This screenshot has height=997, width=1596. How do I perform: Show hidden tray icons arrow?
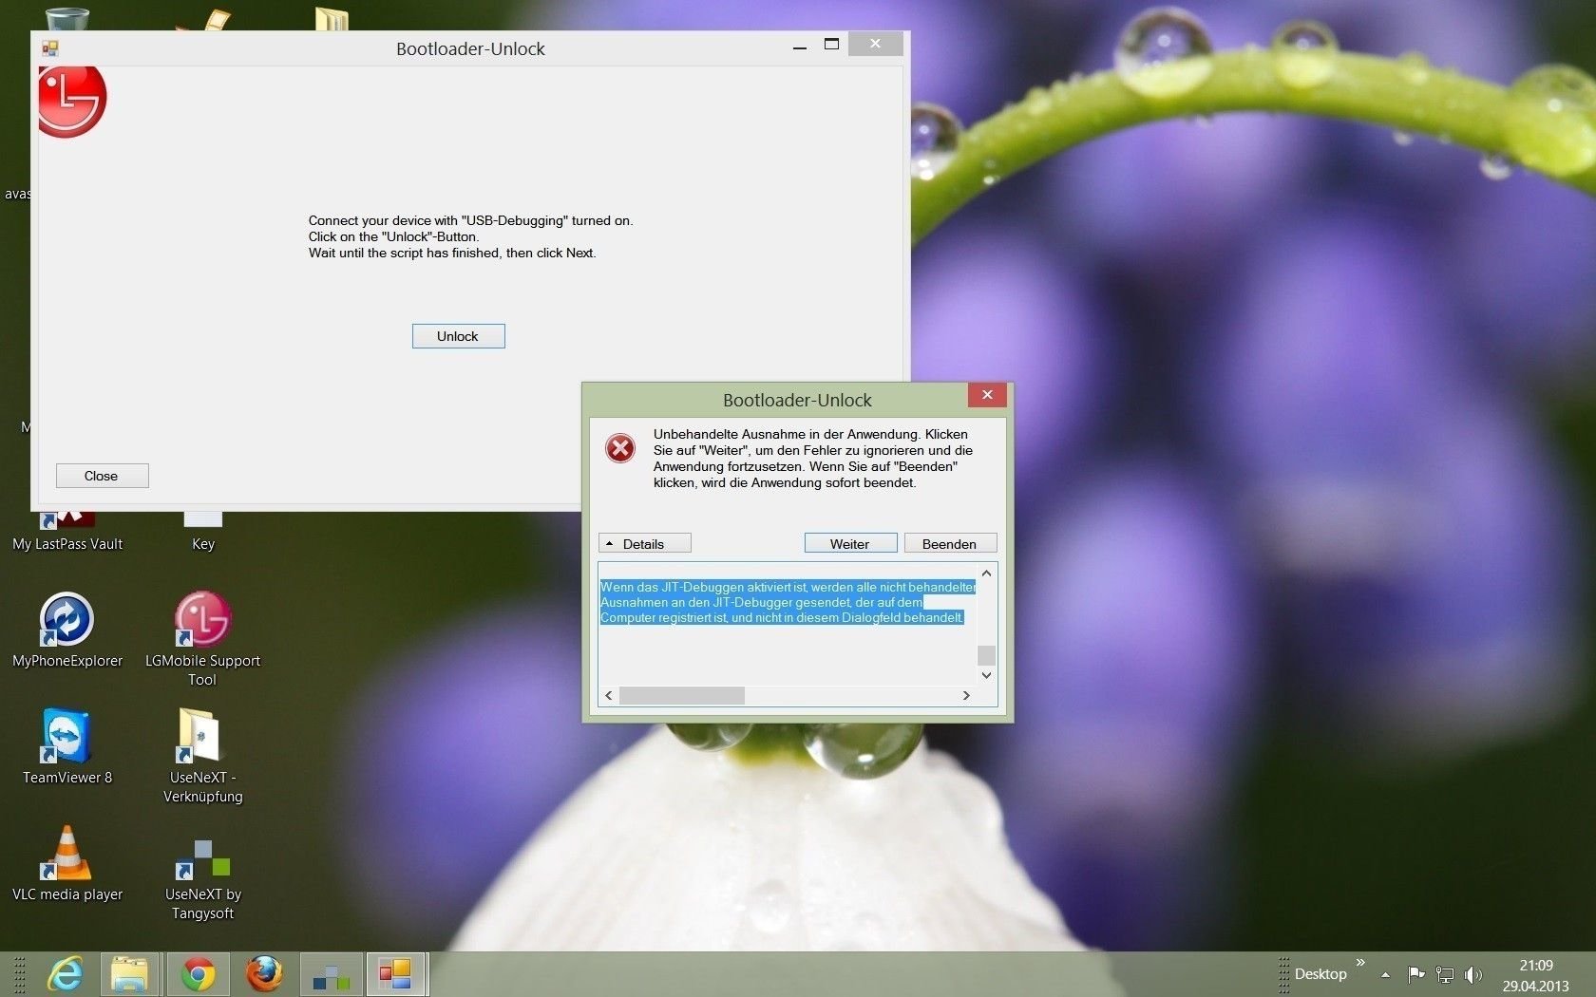point(1385,974)
